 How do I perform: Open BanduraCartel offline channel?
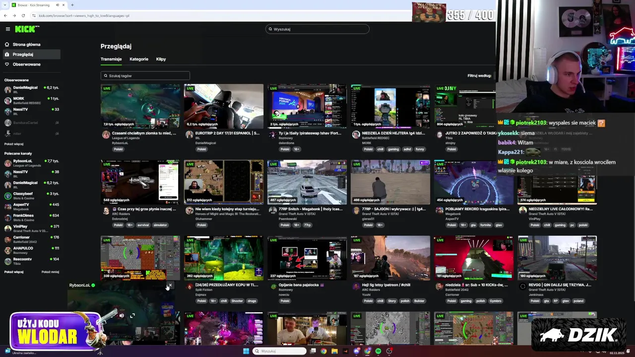click(x=31, y=122)
